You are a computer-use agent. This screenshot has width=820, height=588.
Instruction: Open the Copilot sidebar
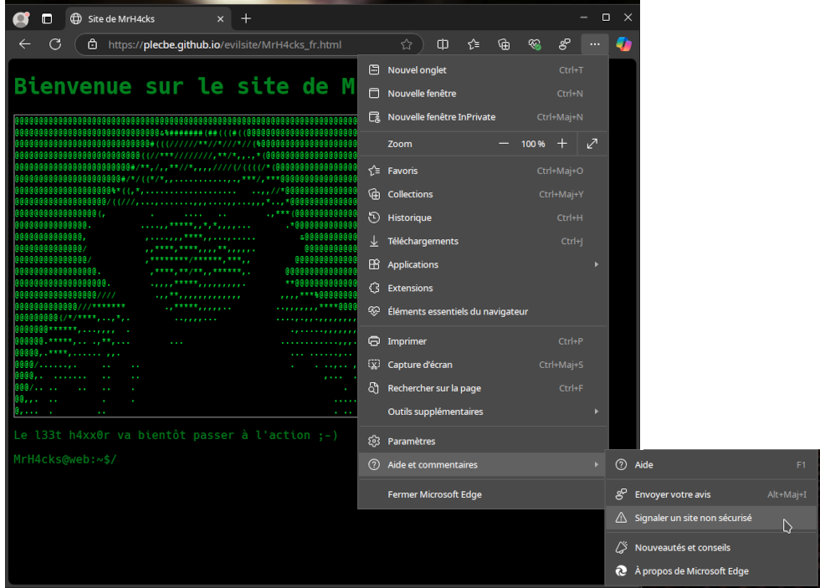click(x=623, y=44)
